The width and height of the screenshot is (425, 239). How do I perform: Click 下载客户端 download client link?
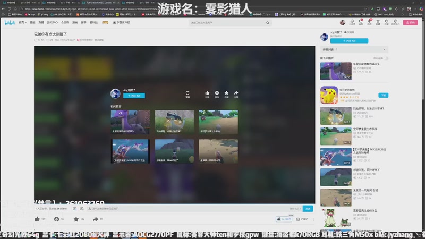[122, 22]
